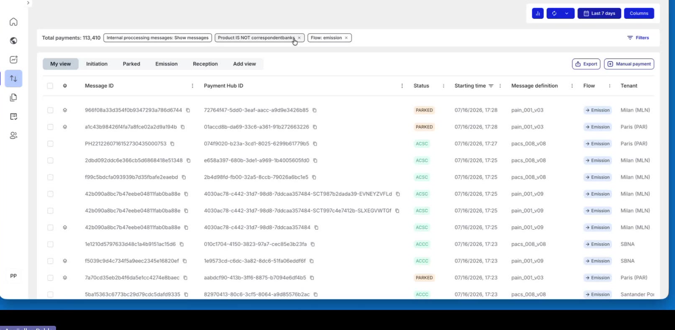Open the users icon in the sidebar
The image size is (675, 330).
click(x=13, y=135)
